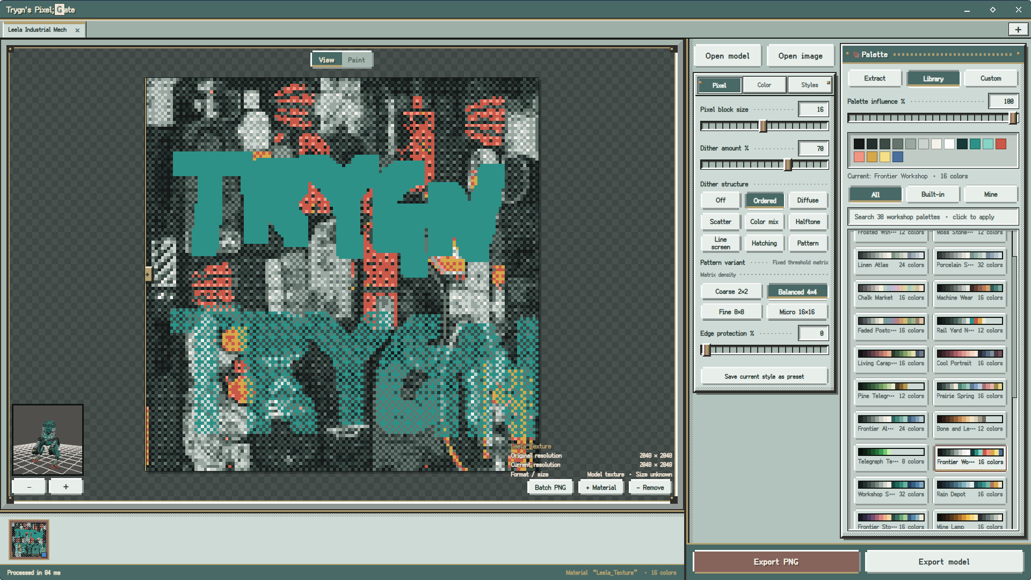Apply the Chalk Market palette

tap(891, 293)
